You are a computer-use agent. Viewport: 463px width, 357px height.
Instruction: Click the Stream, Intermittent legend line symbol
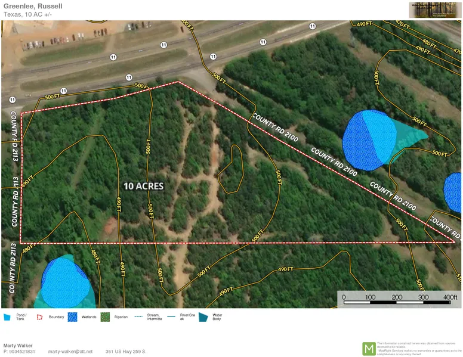[x=138, y=316]
